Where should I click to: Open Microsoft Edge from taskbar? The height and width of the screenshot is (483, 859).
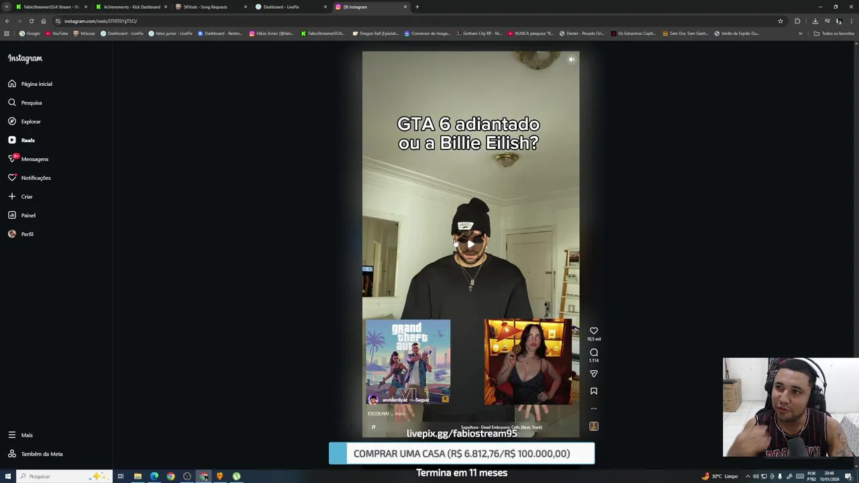pyautogui.click(x=154, y=476)
